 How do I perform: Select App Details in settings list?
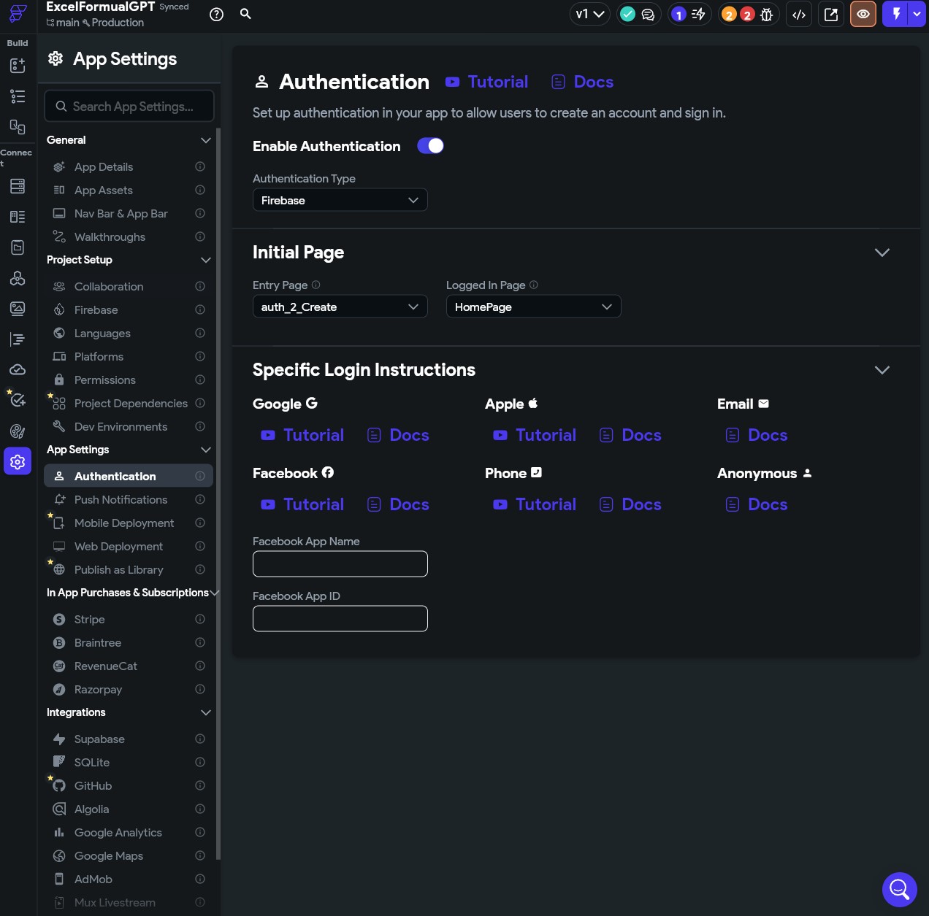click(x=129, y=166)
